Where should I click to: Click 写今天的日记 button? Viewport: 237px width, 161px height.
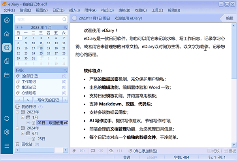click(x=48, y=100)
